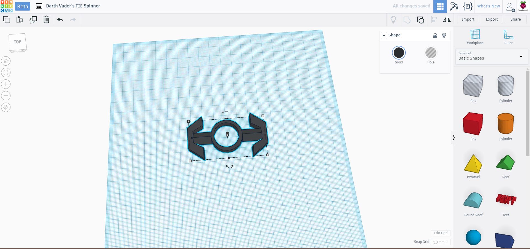530x249 pixels.
Task: Click the Show all lightbulb icon in toolbar
Action: [393, 20]
